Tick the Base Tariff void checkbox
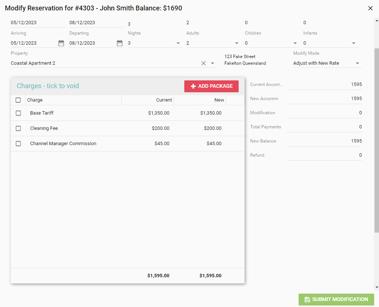Screen dimensions: 379x307 point(18,113)
